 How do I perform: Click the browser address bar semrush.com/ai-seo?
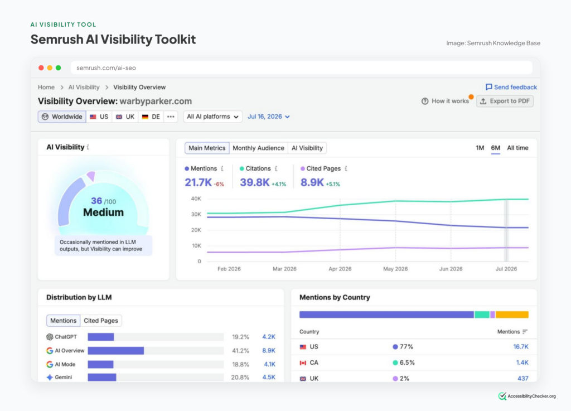click(302, 67)
